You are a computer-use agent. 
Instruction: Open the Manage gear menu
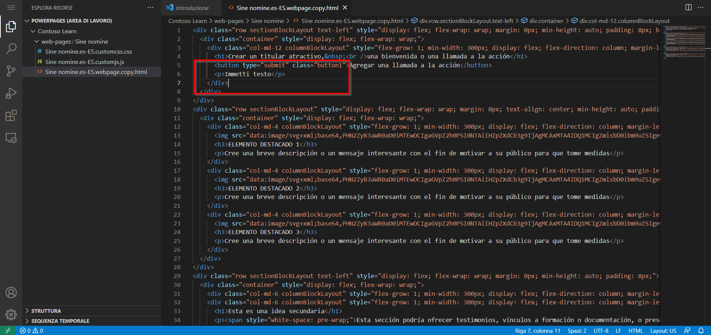tap(11, 314)
